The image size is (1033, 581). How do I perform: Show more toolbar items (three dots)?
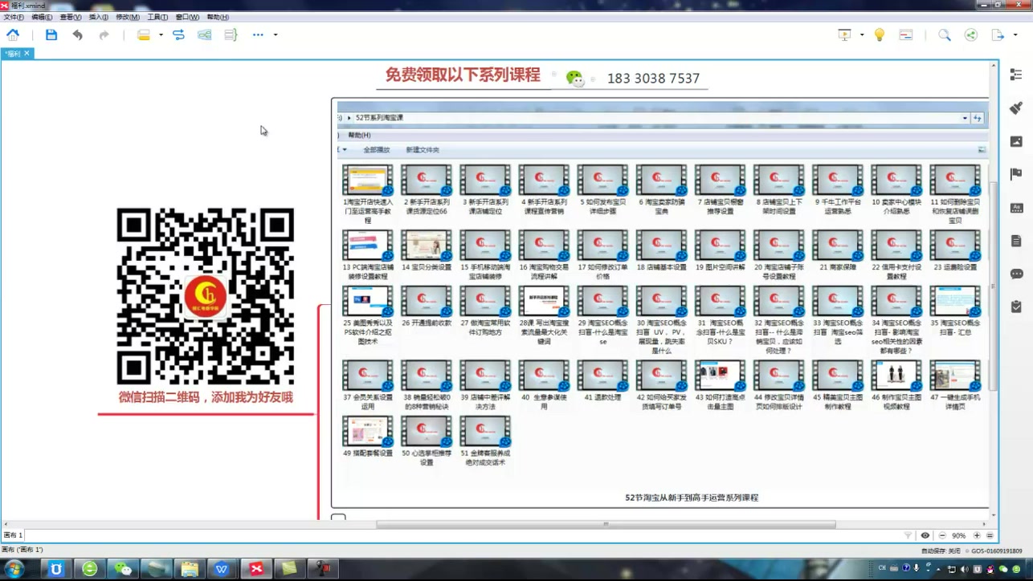tap(258, 35)
